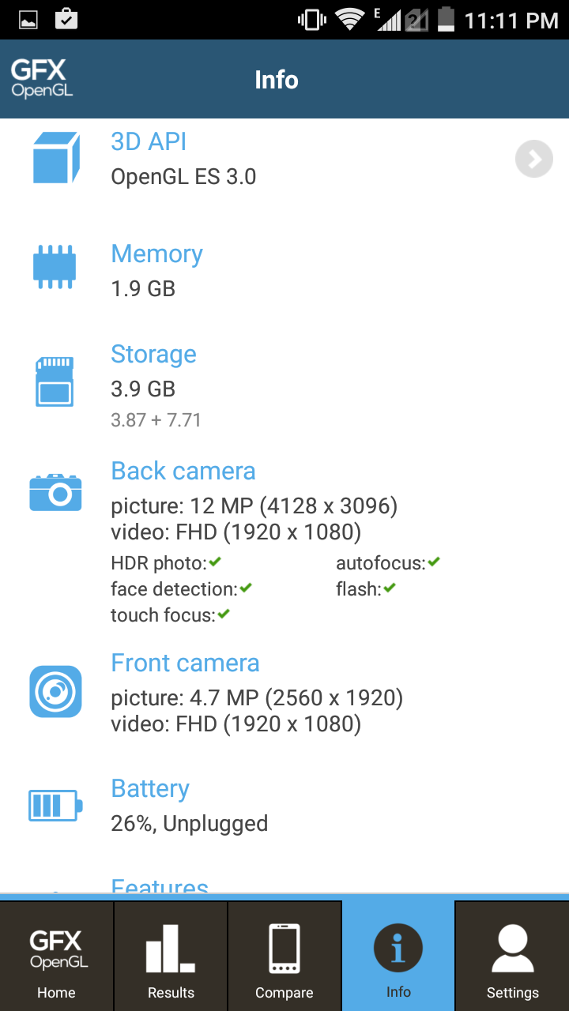Switch to the Compare tab
Screen dimensions: 569x1011
(284, 957)
